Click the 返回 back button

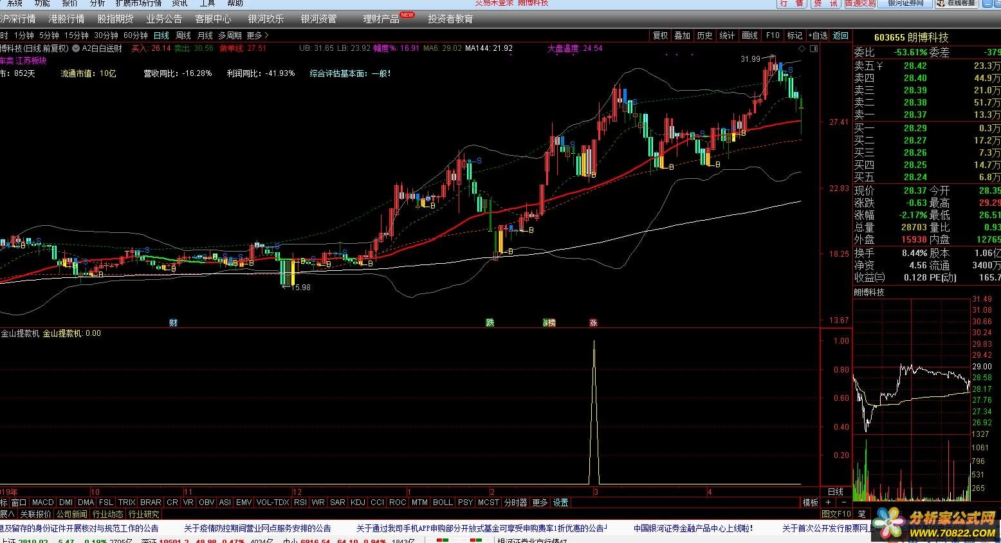(x=841, y=35)
